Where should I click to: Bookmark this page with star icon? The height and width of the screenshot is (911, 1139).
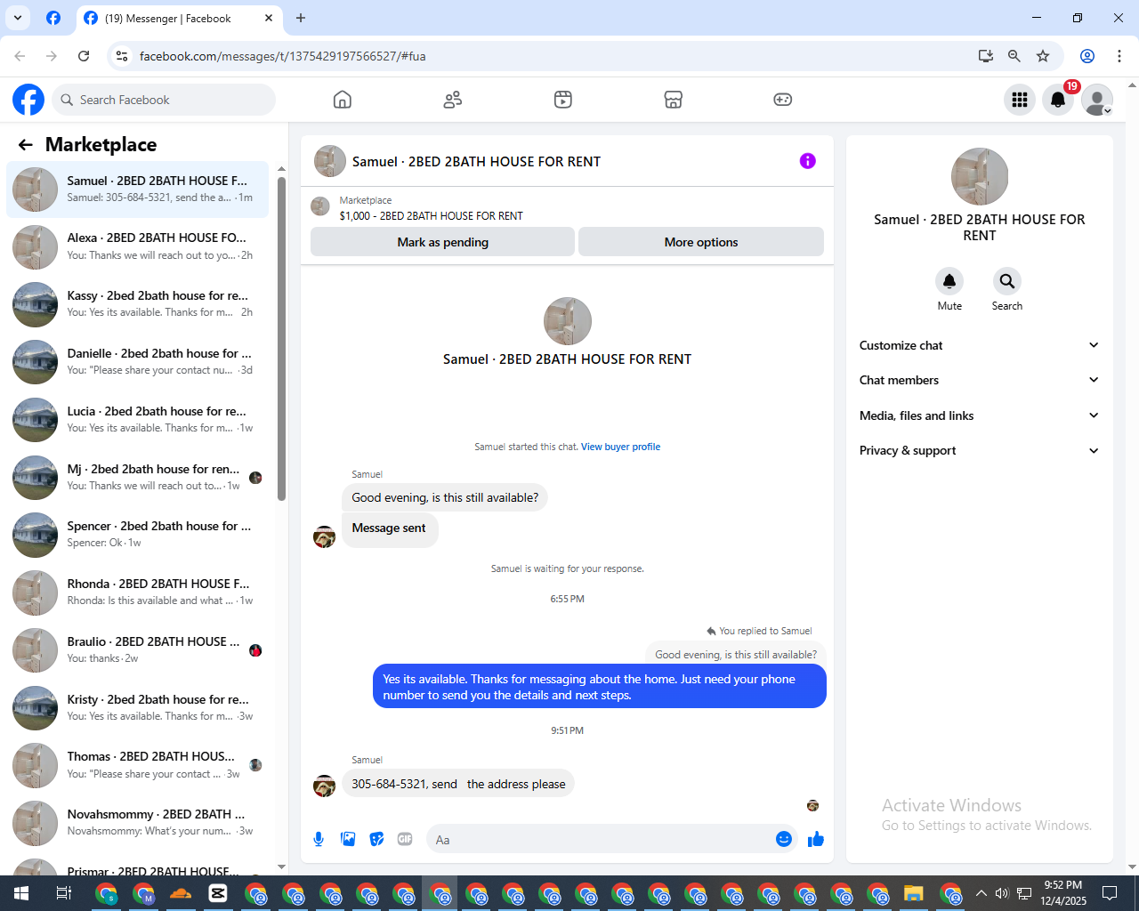pyautogui.click(x=1043, y=56)
